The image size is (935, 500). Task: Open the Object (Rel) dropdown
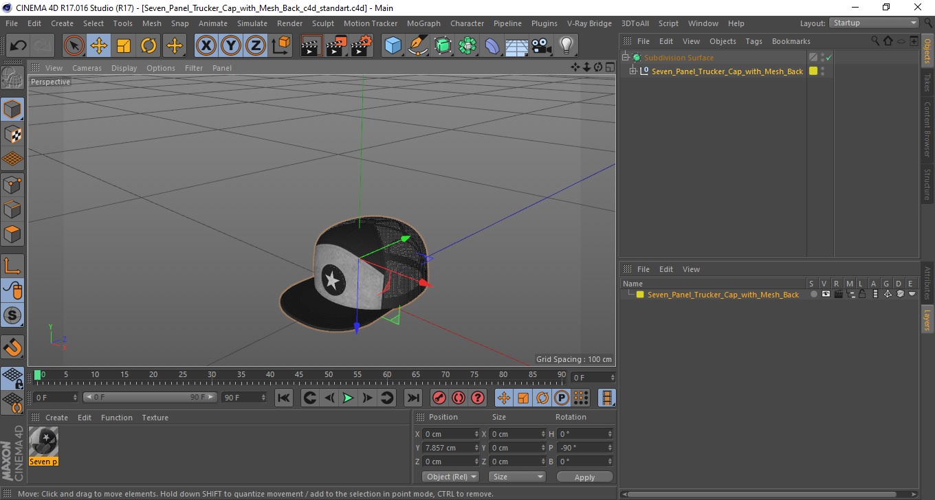pos(450,477)
